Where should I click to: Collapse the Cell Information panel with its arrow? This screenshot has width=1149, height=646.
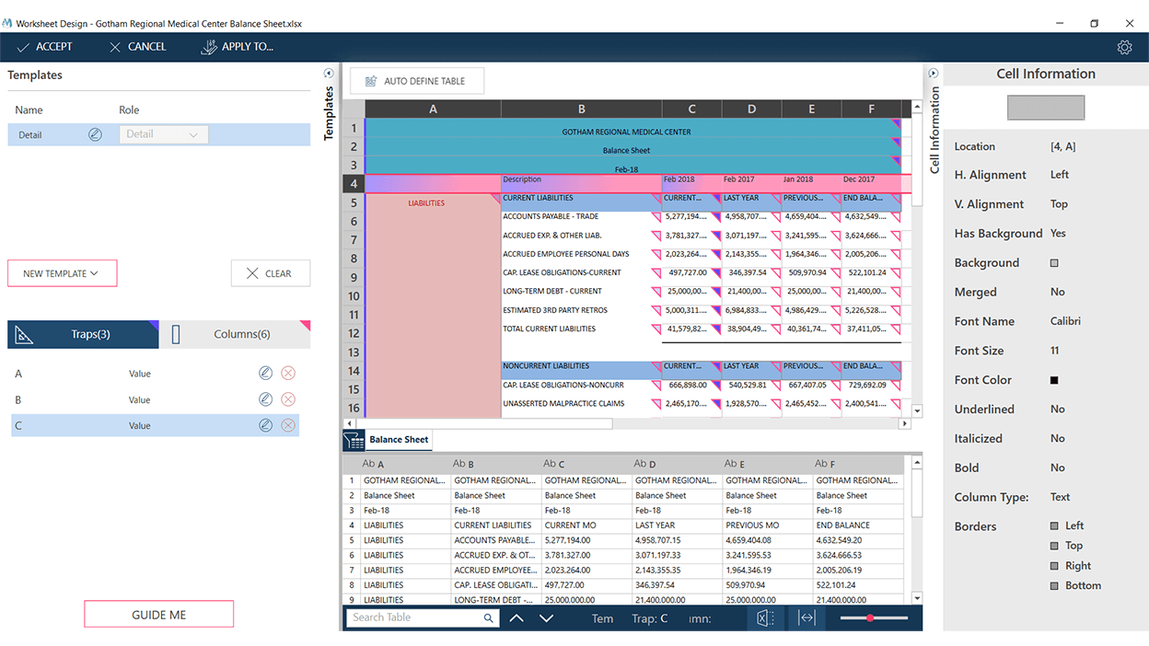[x=933, y=73]
